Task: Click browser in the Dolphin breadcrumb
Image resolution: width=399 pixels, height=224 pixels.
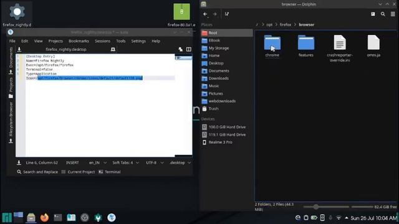Action: click(x=306, y=25)
